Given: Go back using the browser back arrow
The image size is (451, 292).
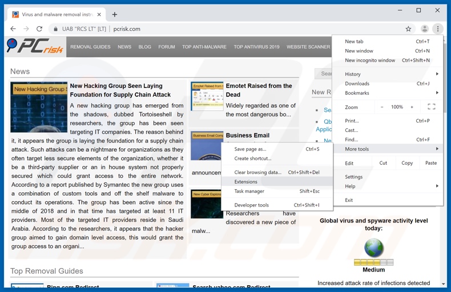Looking at the screenshot, I should click(13, 29).
